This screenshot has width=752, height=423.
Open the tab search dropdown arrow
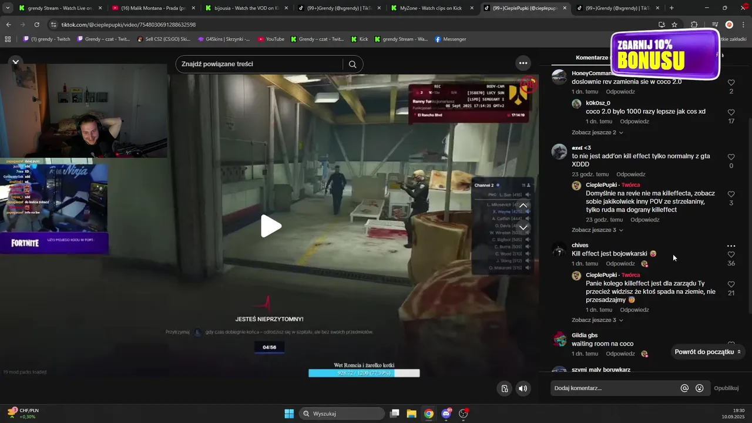coord(8,8)
